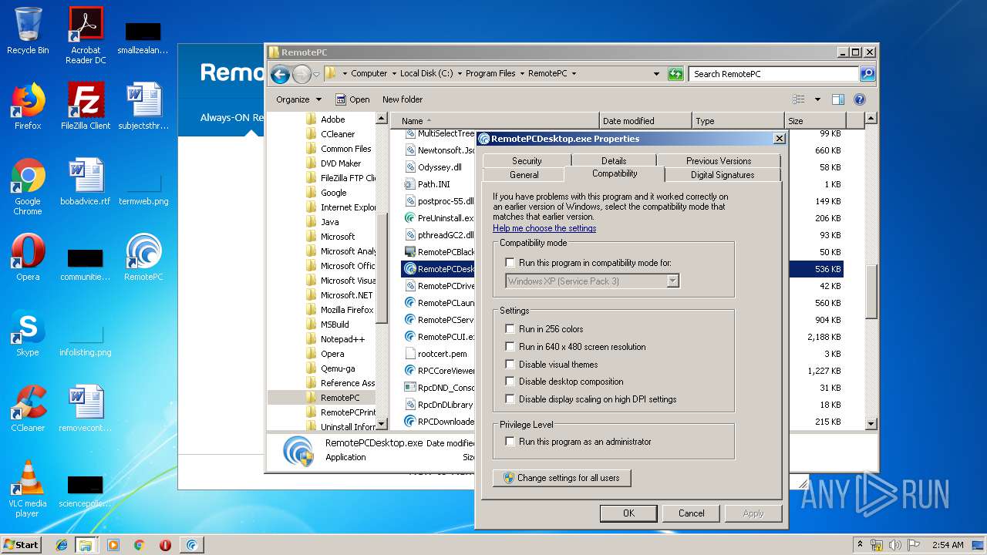This screenshot has height=555, width=987.
Task: Open Acrobat Reader DC desktop icon
Action: click(86, 35)
